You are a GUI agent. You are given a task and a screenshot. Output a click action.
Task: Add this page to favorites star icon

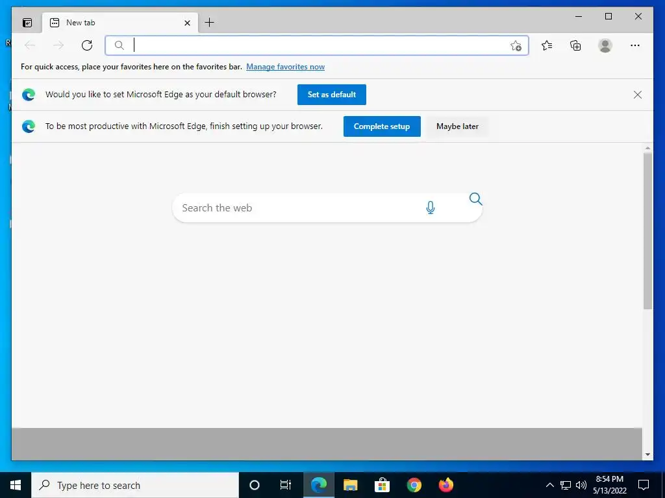[516, 45]
